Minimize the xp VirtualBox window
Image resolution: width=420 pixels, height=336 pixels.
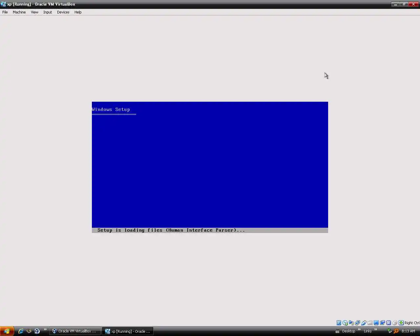click(x=396, y=4)
